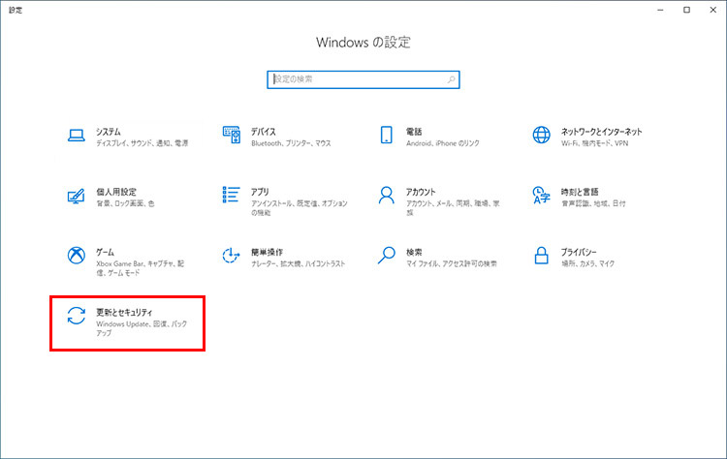This screenshot has height=459, width=727.
Task: Open the 個人用設定 paintbrush icon
Action: 77,196
